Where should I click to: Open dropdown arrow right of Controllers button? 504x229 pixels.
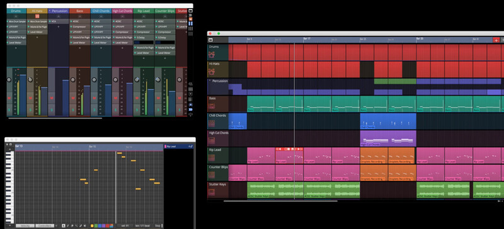tap(56, 226)
